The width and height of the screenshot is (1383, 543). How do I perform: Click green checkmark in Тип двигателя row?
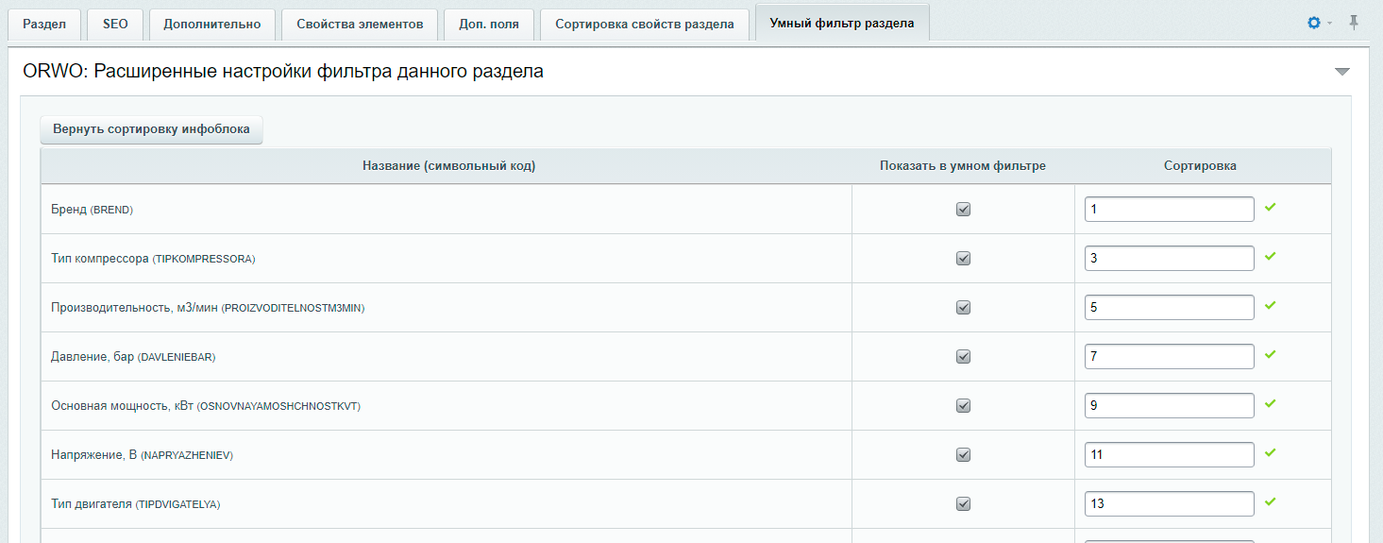[x=1271, y=501]
